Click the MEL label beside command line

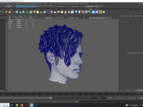(x=77, y=101)
